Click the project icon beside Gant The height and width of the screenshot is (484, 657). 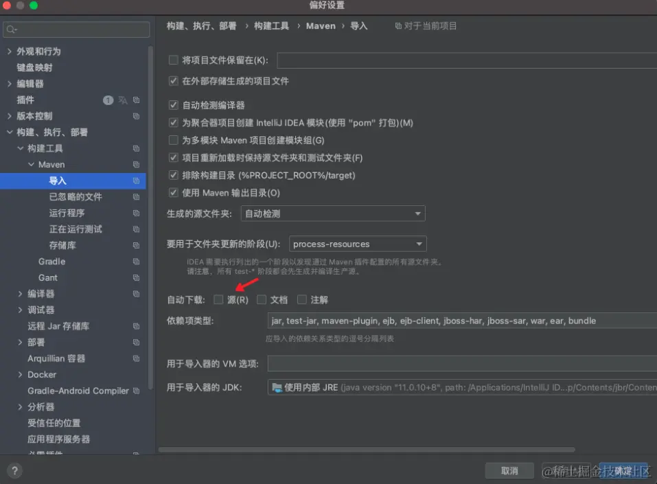point(136,278)
